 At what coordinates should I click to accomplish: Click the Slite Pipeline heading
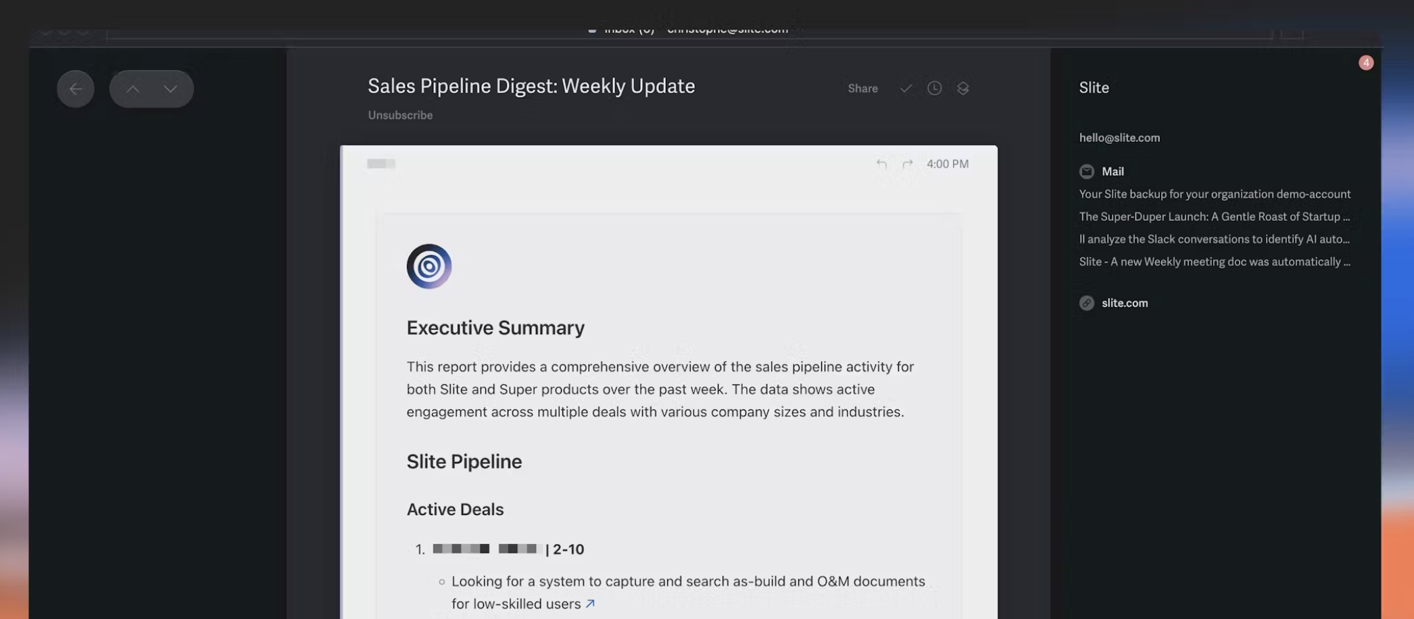point(464,462)
